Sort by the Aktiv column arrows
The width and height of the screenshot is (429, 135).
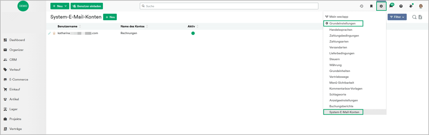(x=197, y=26)
